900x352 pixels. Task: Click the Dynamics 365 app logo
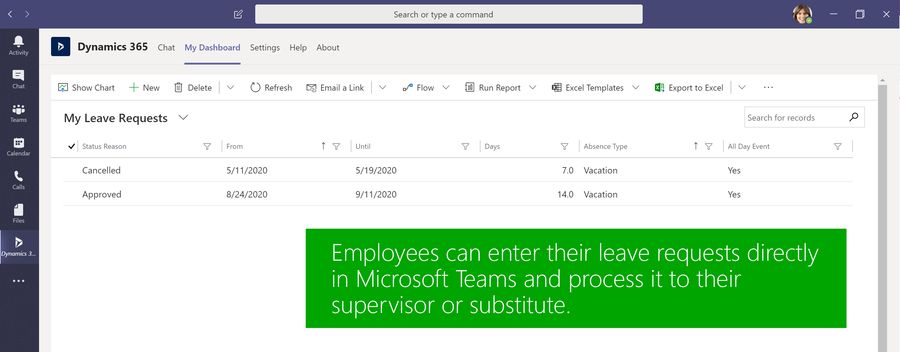[60, 47]
